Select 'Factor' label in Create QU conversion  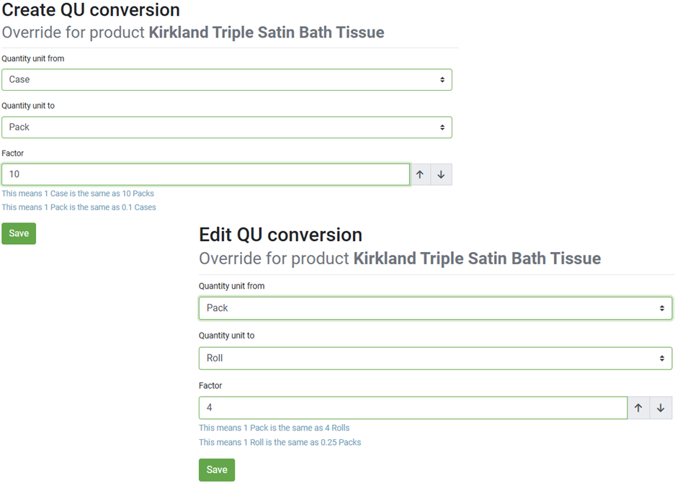[13, 153]
